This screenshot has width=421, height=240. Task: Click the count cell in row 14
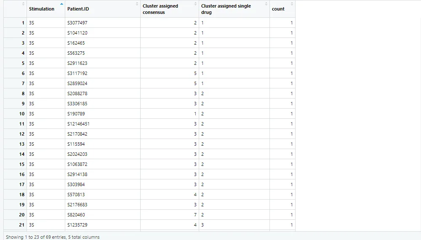(x=291, y=154)
